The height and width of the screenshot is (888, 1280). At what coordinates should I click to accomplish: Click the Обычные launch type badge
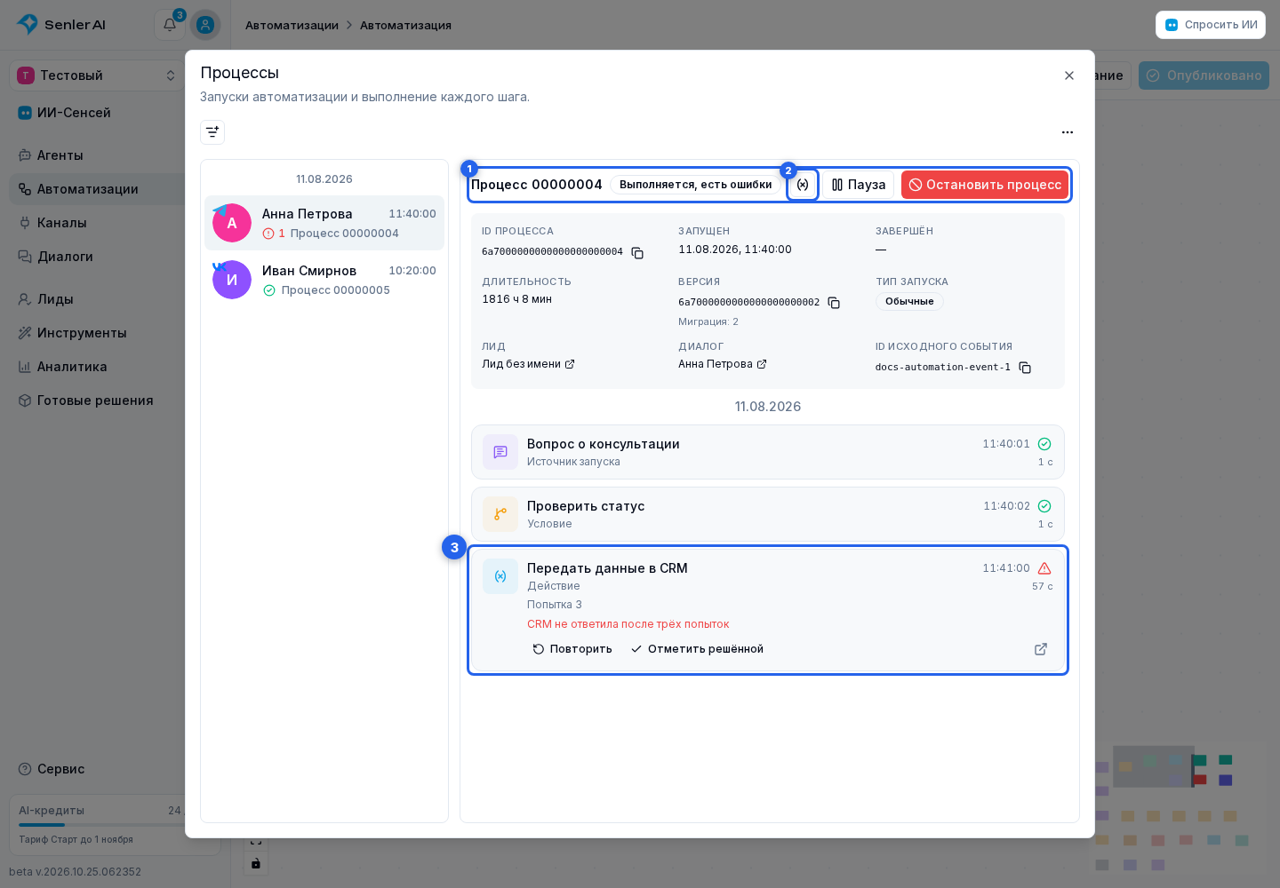(909, 302)
